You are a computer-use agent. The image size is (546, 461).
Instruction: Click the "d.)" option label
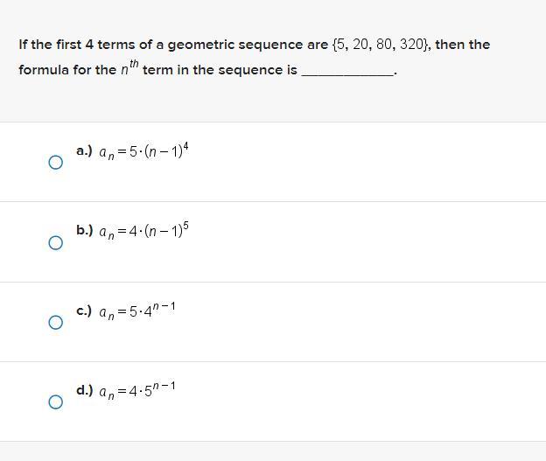[x=84, y=390]
